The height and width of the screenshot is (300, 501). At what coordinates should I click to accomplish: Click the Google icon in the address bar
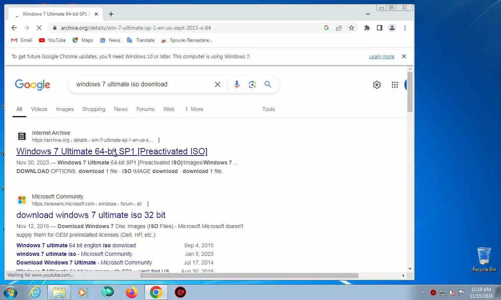(x=326, y=28)
